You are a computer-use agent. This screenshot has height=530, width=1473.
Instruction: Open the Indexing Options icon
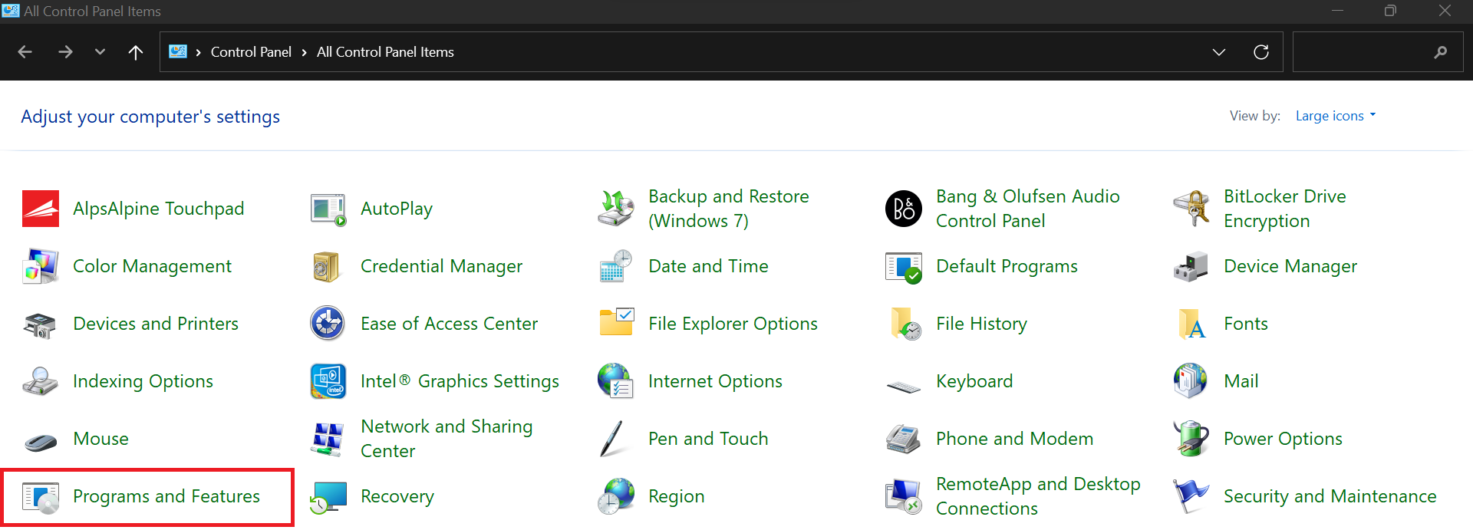click(x=41, y=381)
